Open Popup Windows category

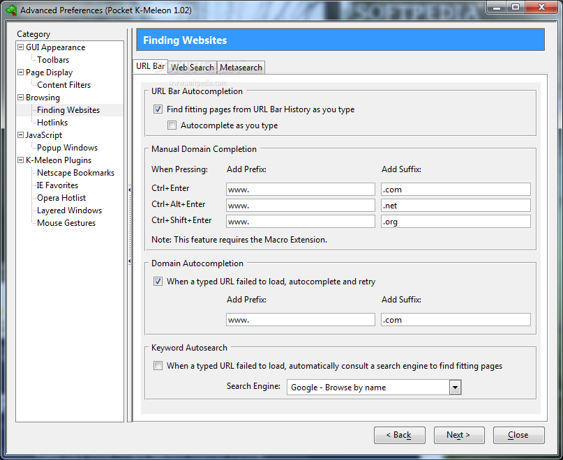pos(67,148)
